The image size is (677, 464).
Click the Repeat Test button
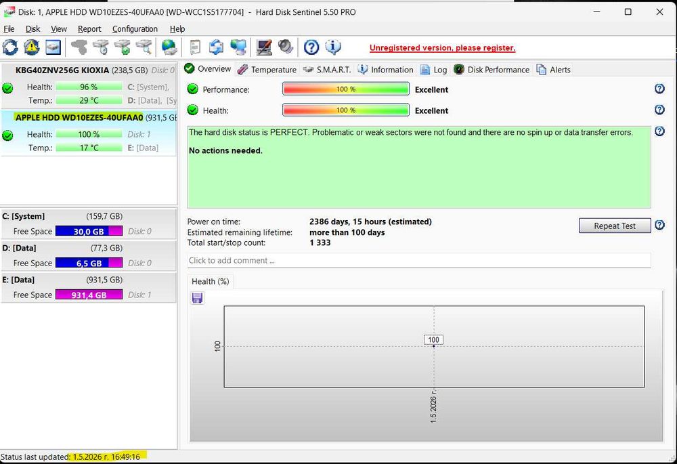click(615, 226)
